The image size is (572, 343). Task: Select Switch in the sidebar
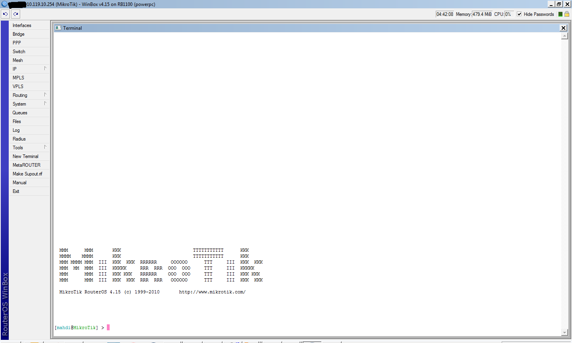coord(29,52)
